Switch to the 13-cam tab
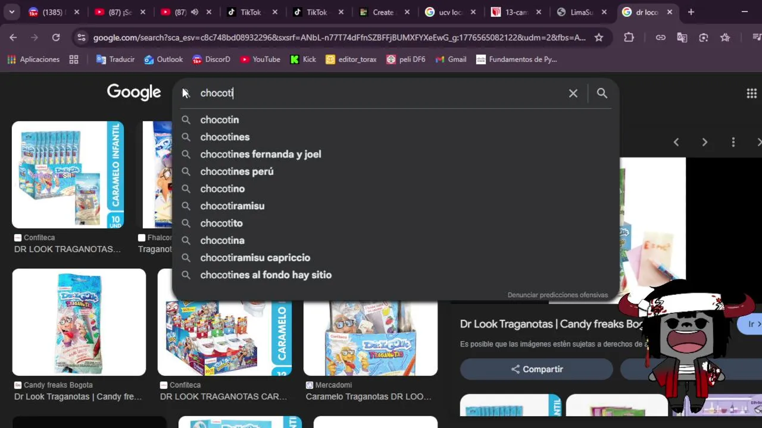Viewport: 762px width, 428px height. [x=516, y=12]
